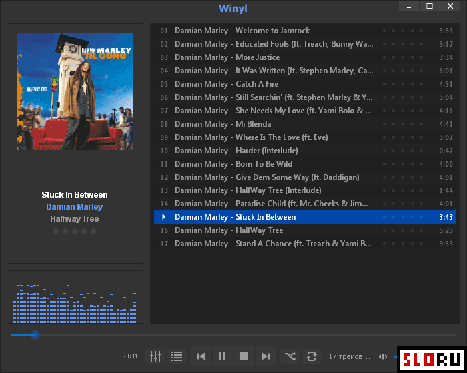467x373 pixels.
Task: Click the Damian Marley artist link
Action: pos(75,206)
